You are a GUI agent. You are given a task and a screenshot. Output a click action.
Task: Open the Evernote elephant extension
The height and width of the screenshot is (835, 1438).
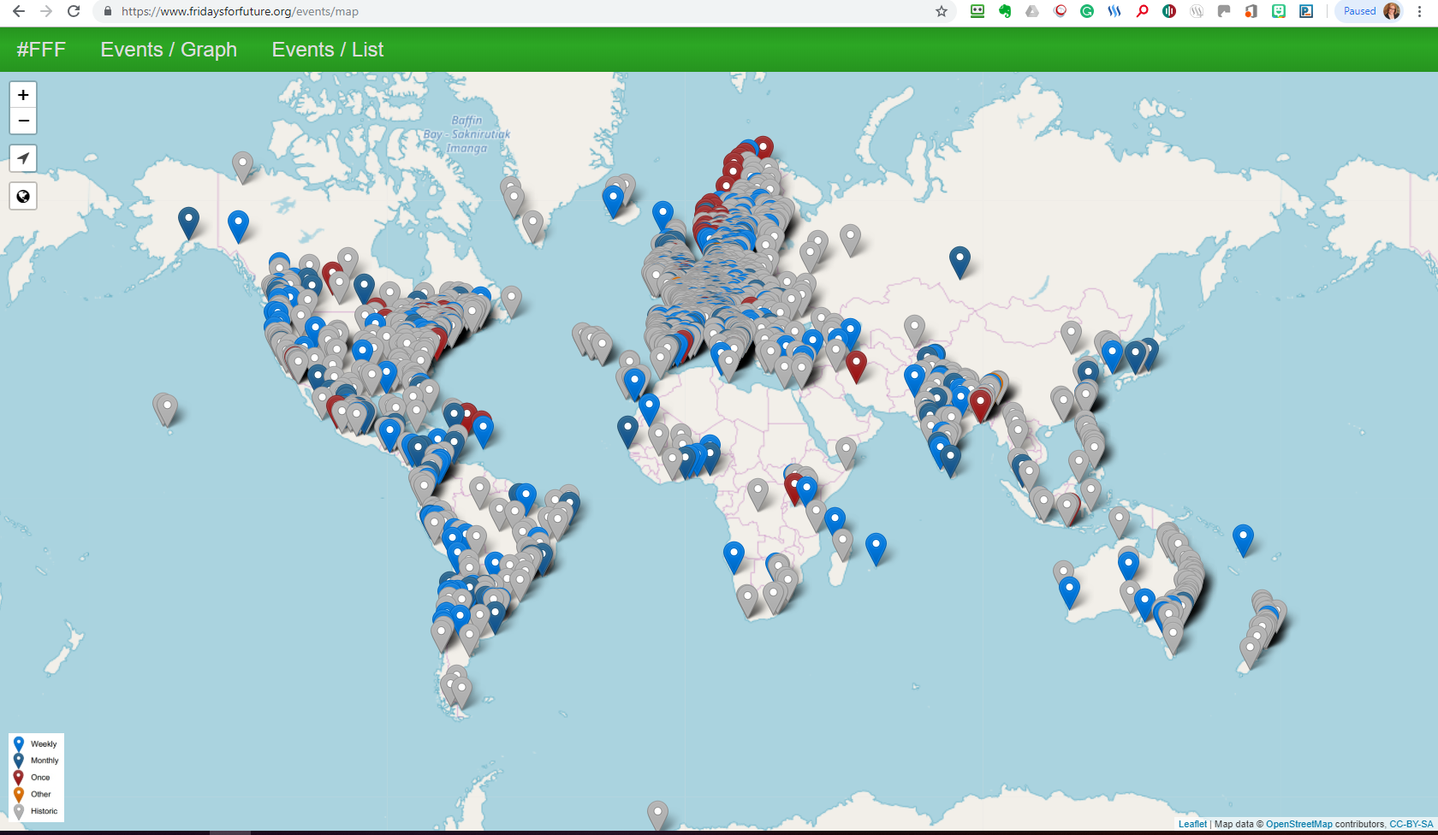click(x=1005, y=11)
